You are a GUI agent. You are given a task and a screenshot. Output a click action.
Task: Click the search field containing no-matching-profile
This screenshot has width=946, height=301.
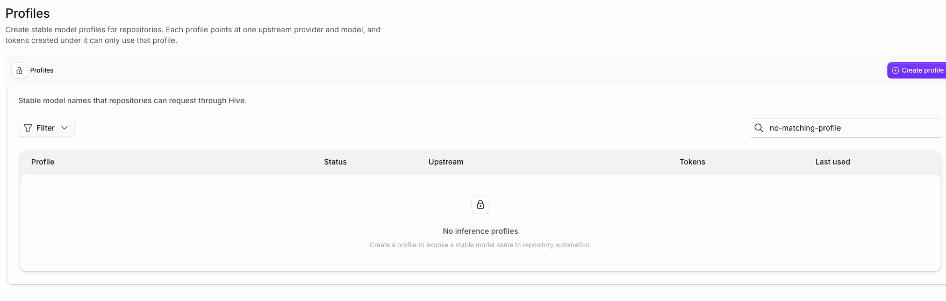[x=846, y=128]
